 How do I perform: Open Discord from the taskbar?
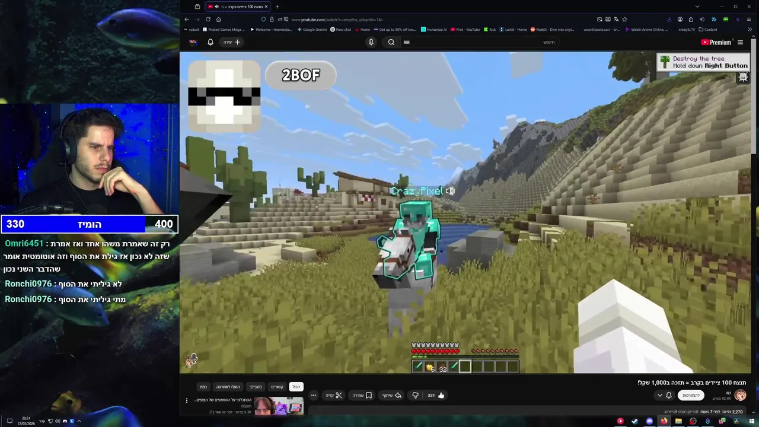[649, 421]
